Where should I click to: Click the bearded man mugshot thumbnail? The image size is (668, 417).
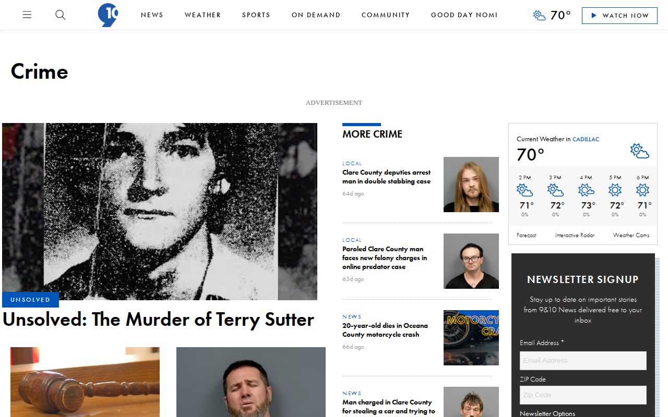click(251, 382)
